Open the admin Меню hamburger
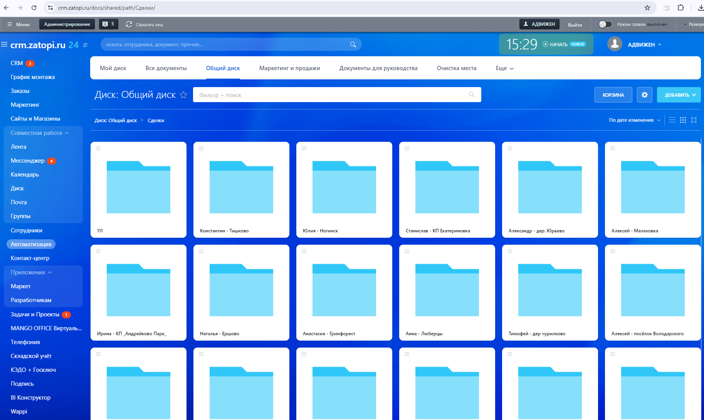The image size is (704, 420). [x=10, y=24]
